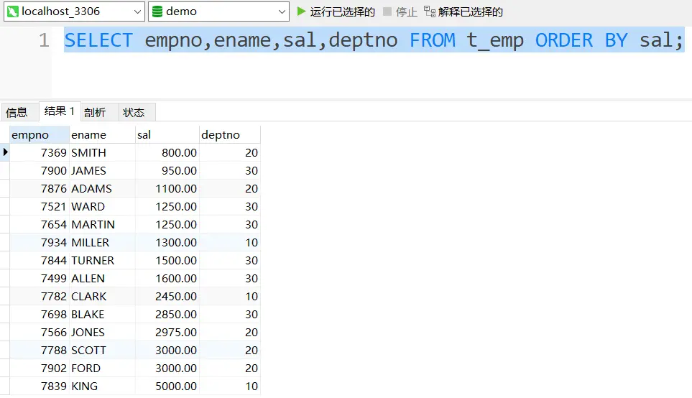
Task: Expand the localhost_3306 connection dropdown arrow
Action: (x=138, y=11)
